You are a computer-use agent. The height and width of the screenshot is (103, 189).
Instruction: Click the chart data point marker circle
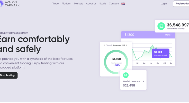tap(151, 48)
